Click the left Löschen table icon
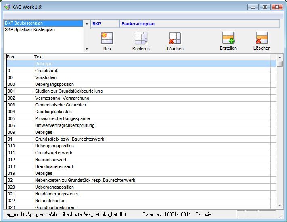Screen dimensions: 287x222 tap(175, 38)
